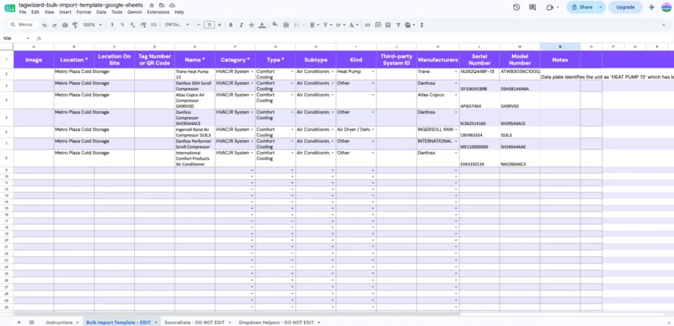Click the Share button
This screenshot has width=674, height=326.
pyautogui.click(x=582, y=7)
